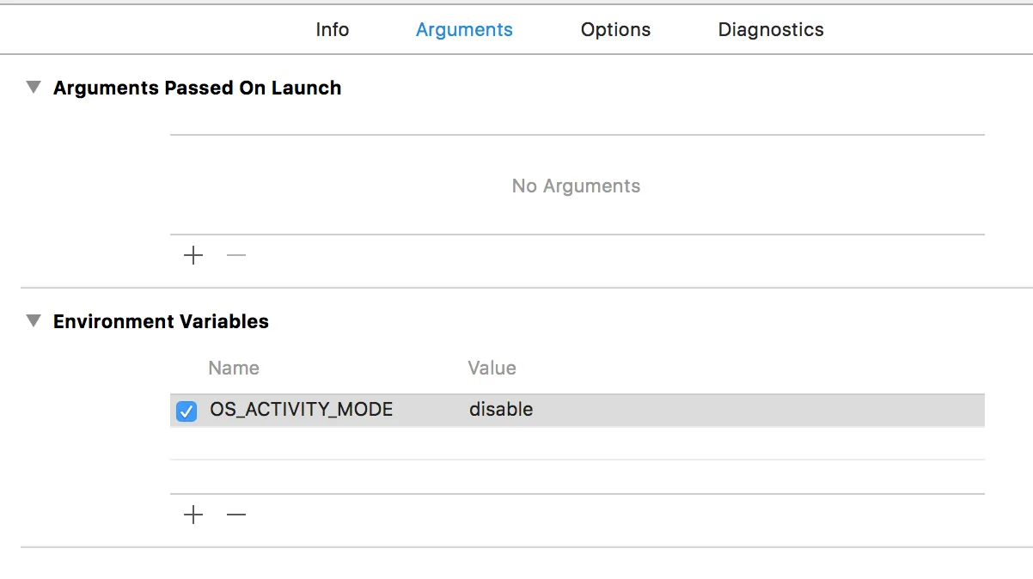Click the second empty environment variables row
The height and width of the screenshot is (579, 1033).
pyautogui.click(x=576, y=476)
